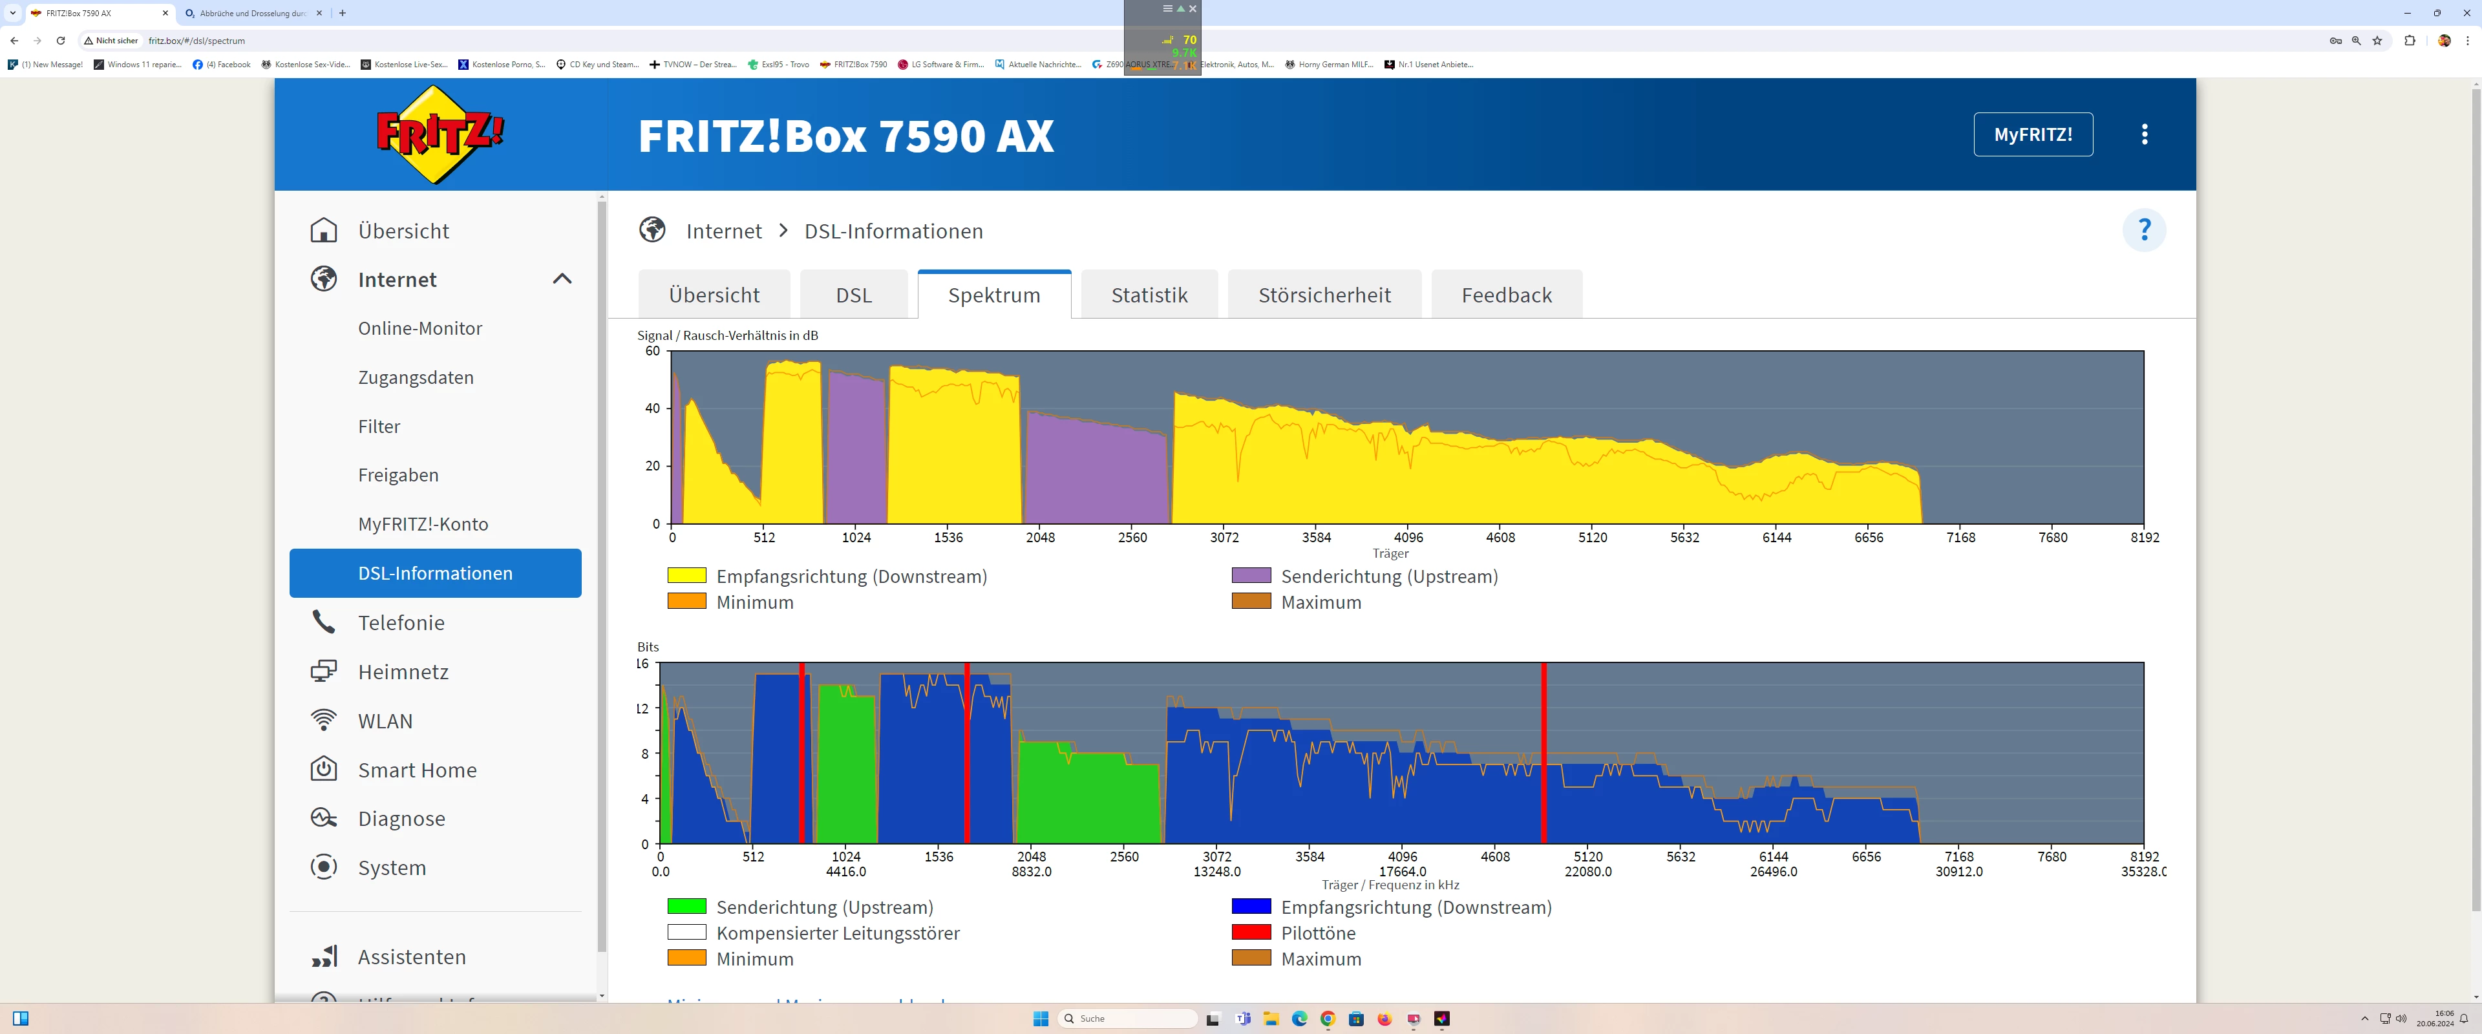
Task: Click the Diagnose pulse icon
Action: [324, 818]
